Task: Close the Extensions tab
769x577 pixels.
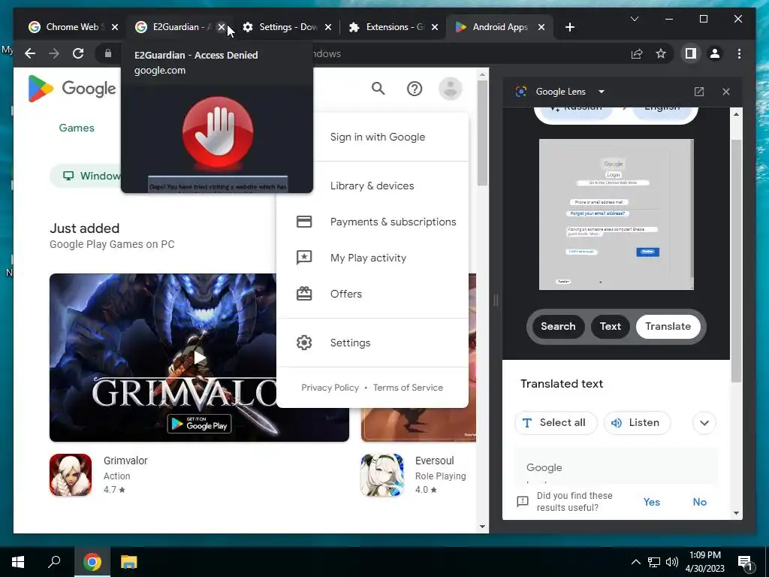Action: click(x=435, y=27)
